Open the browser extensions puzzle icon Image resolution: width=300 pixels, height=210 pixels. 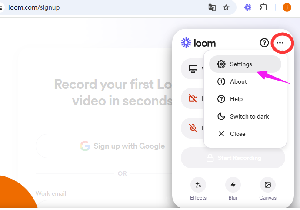263,7
